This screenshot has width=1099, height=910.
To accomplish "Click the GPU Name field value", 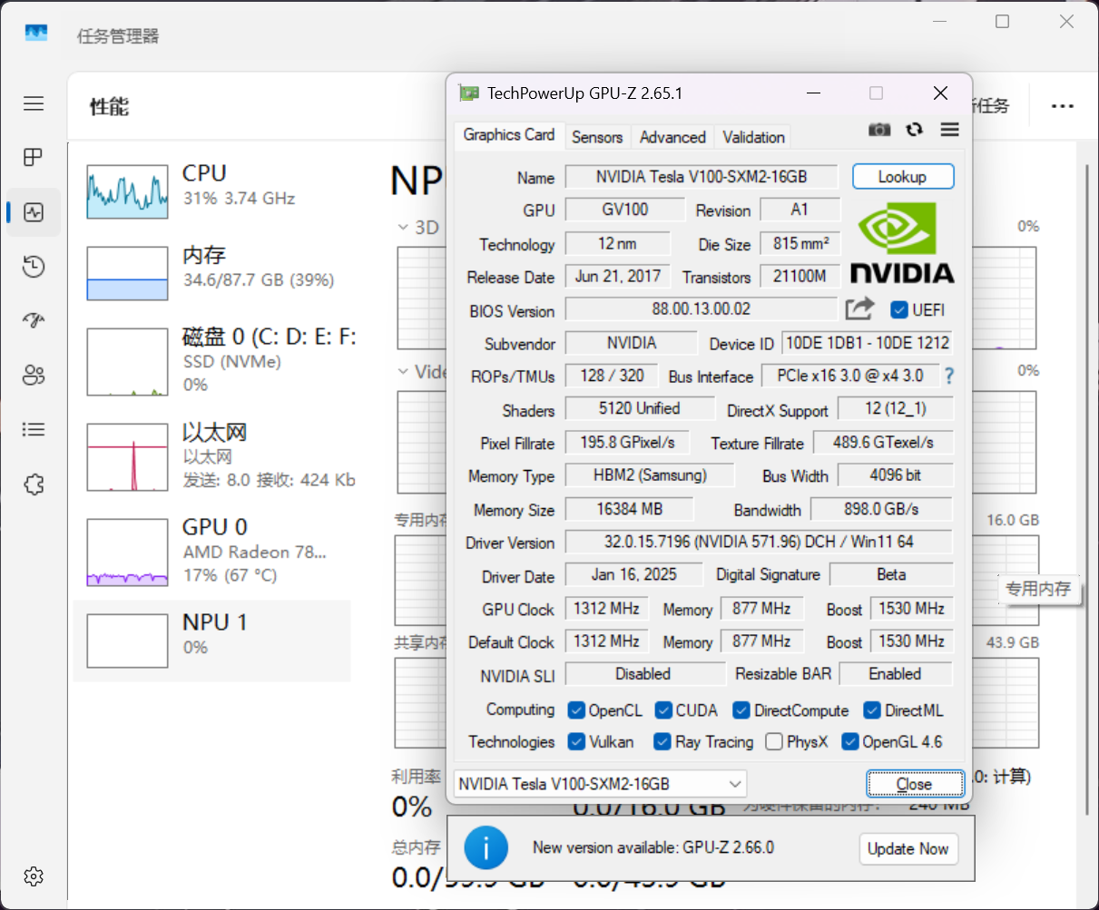I will 702,177.
